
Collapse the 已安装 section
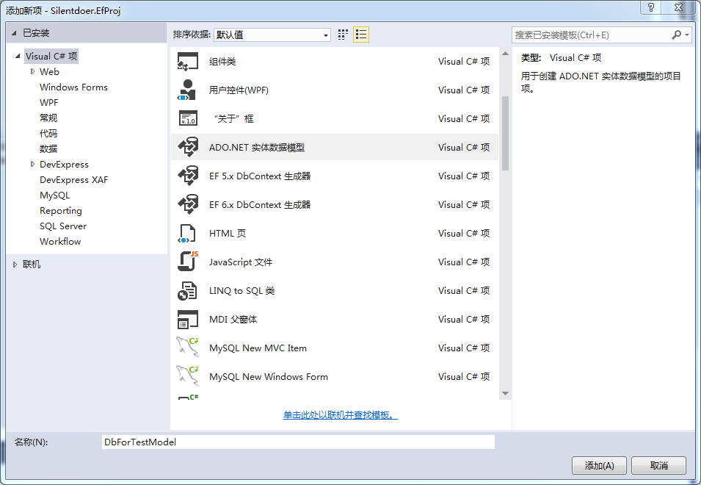point(14,33)
